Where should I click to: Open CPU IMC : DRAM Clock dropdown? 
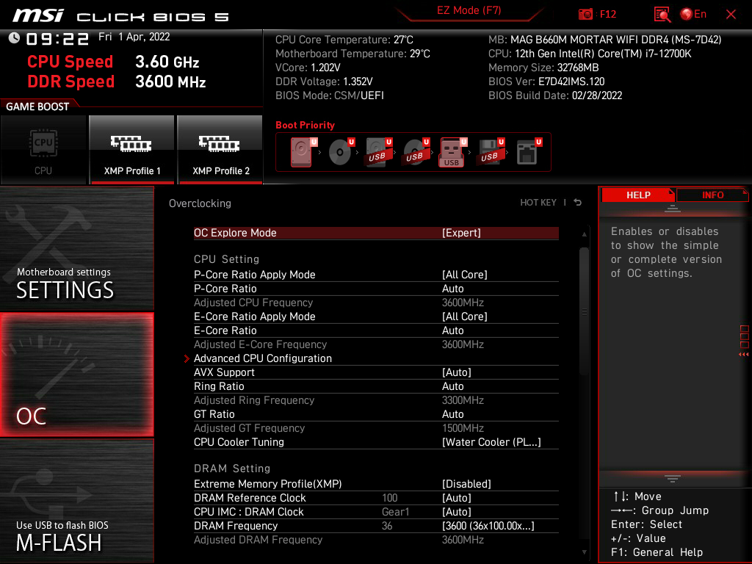[x=376, y=512]
